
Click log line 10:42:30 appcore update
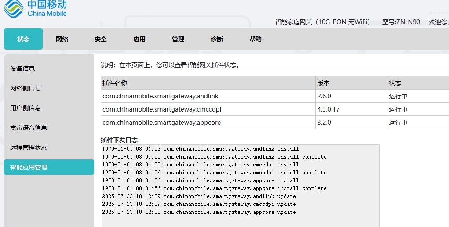click(199, 212)
